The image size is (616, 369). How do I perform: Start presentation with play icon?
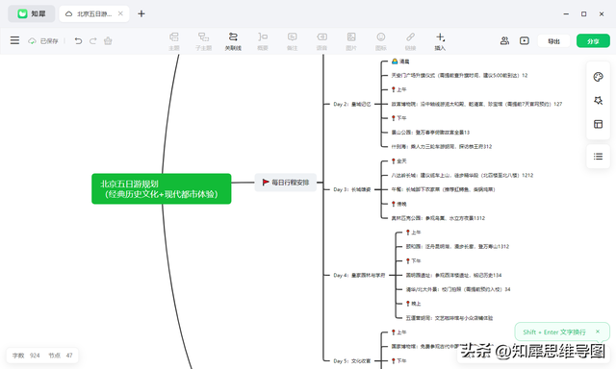524,40
